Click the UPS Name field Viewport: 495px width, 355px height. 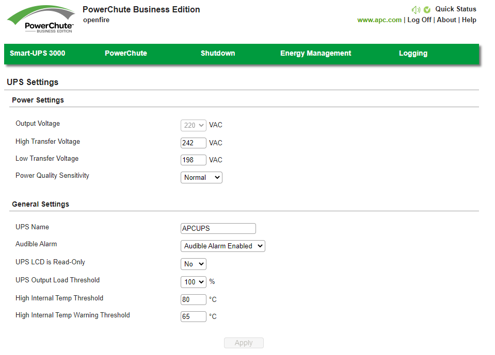(x=218, y=228)
